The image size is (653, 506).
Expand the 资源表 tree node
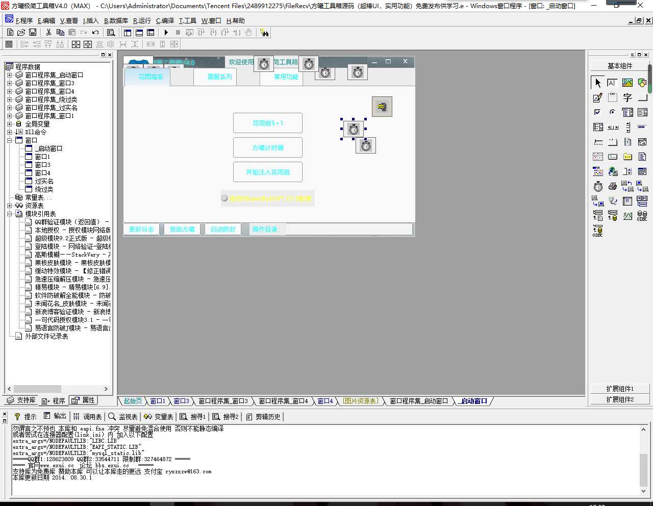(9, 206)
